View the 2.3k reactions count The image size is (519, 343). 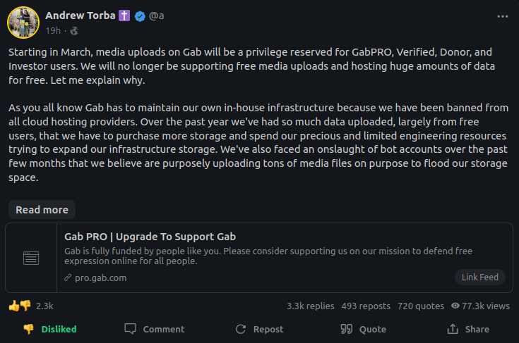[x=44, y=306]
